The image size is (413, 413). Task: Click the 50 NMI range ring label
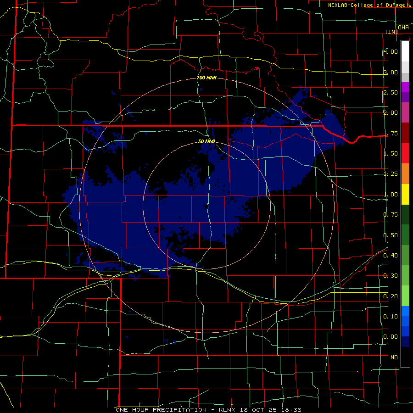click(x=206, y=141)
